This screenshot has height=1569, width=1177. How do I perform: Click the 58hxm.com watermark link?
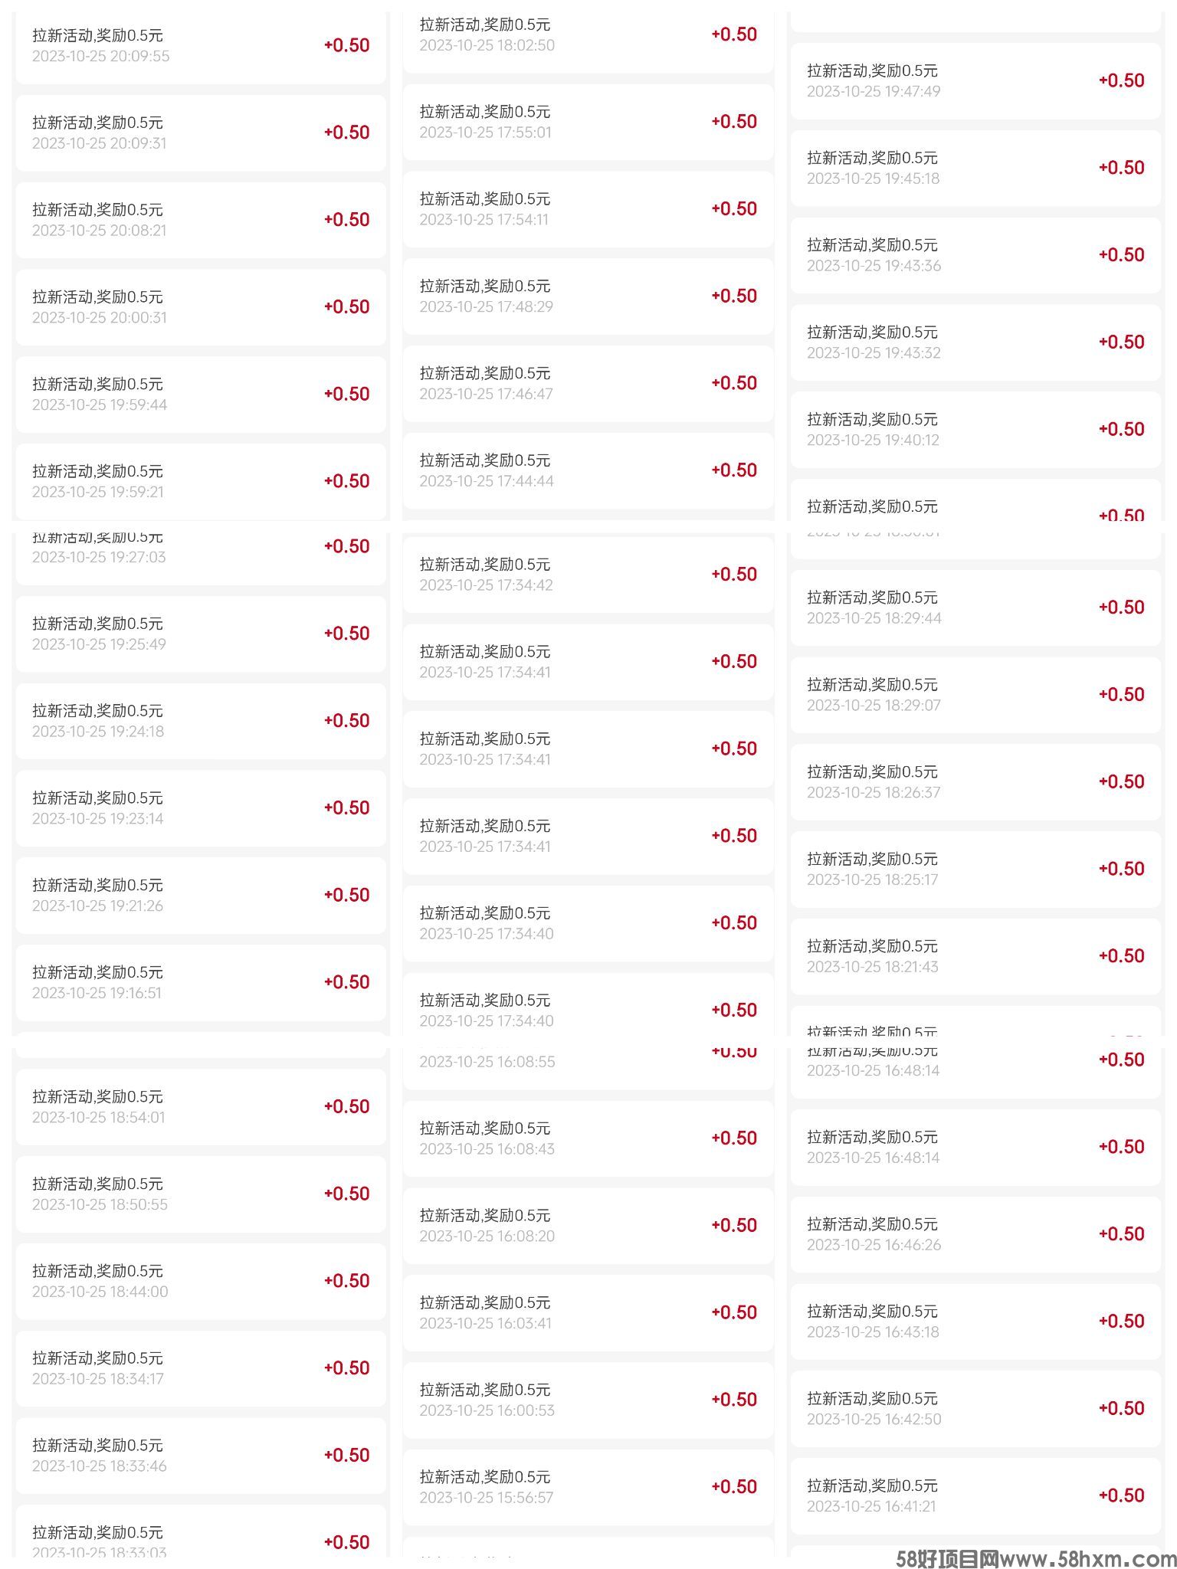[x=1036, y=1558]
